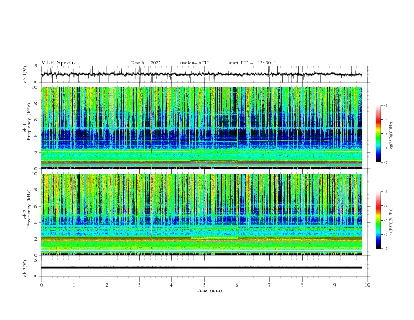Screen dimensions: 414x320
Task: Click the 'Time (min)' axis title
Action: [x=209, y=290]
